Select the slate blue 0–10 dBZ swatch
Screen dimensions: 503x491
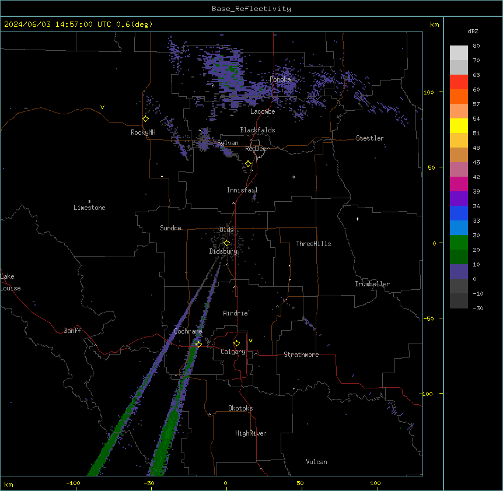(x=459, y=272)
